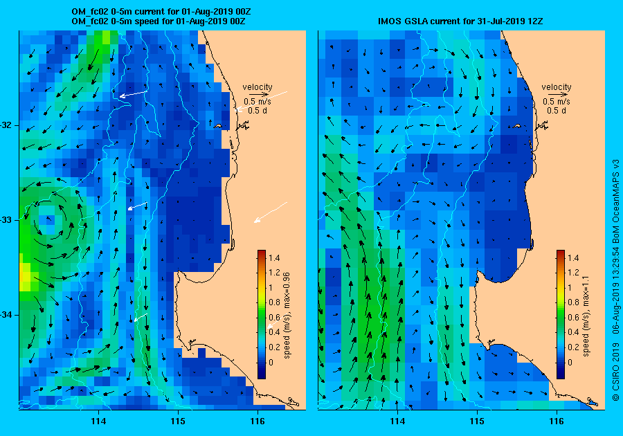Click the "velocity" legend label in the right map
Viewport: 623px width, 436px height.
pos(557,87)
